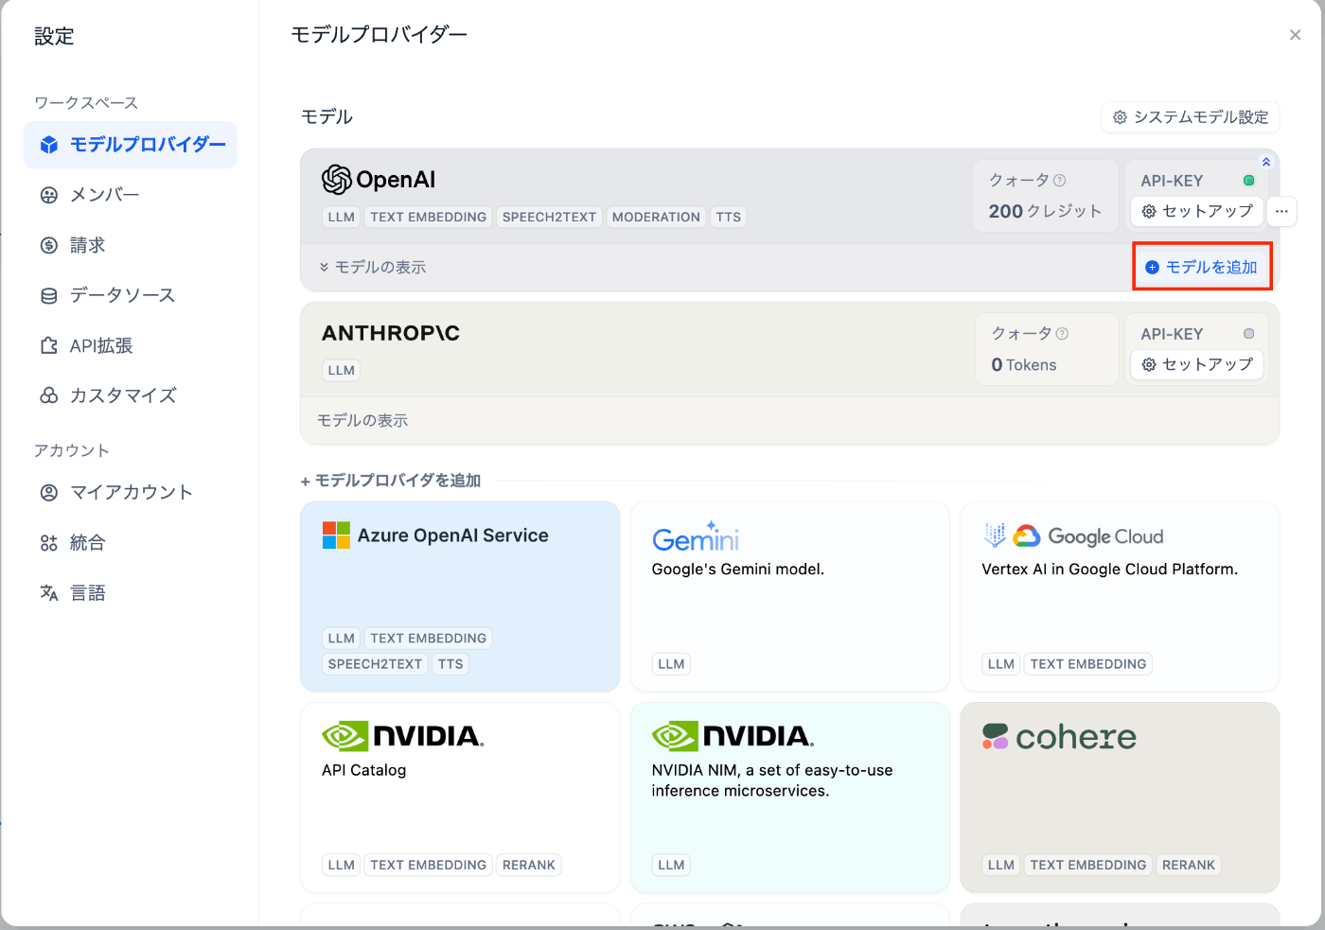Screen dimensions: 1325x930
Task: Collapse the OpenAI card with double chevron
Action: 1266,162
